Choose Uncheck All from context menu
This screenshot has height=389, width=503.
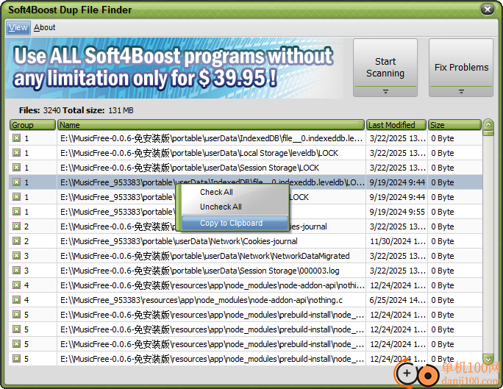221,207
